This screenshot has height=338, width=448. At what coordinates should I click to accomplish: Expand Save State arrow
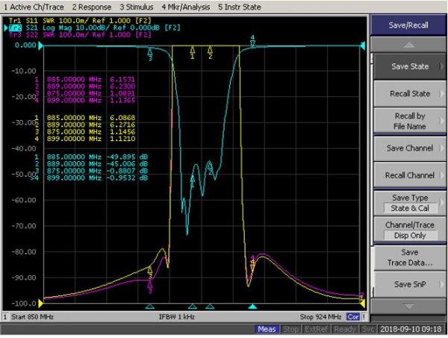point(442,66)
